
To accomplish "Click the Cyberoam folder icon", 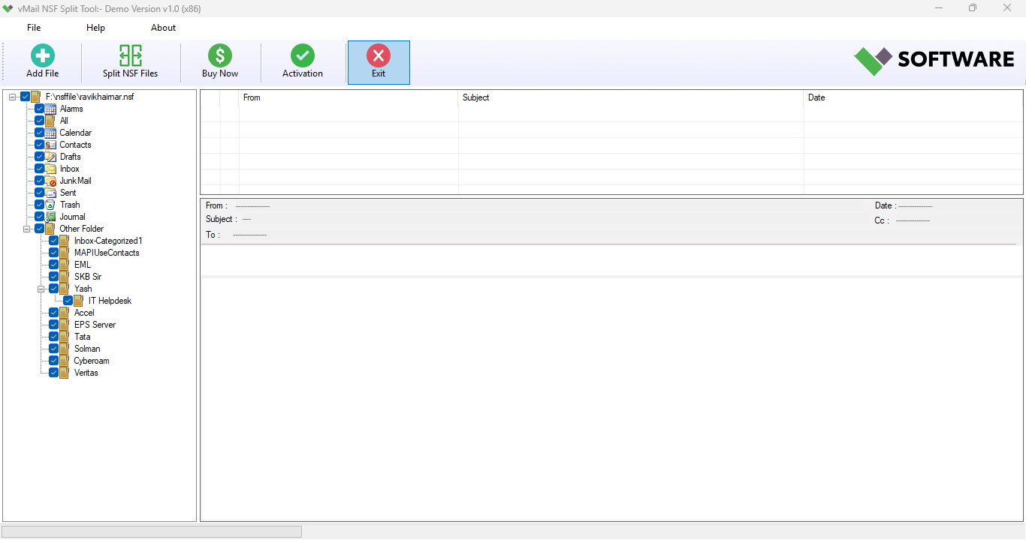I will [65, 361].
